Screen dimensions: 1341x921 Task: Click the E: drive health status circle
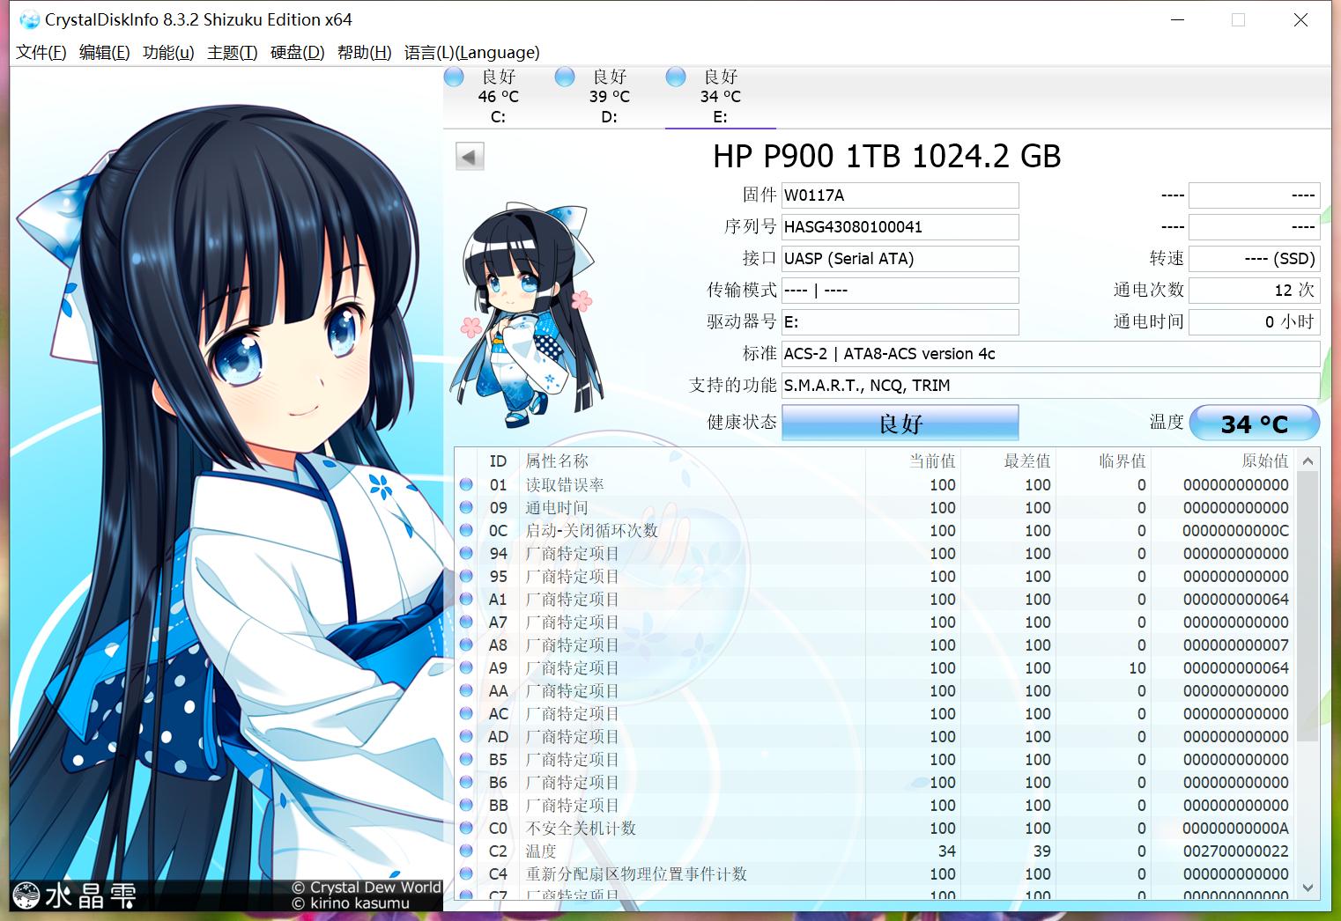[x=675, y=77]
